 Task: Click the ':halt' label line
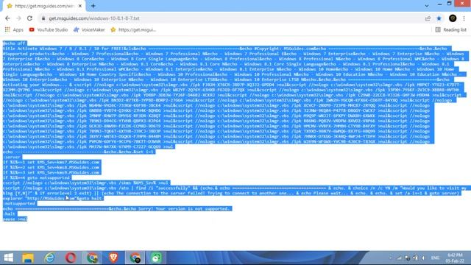(9, 214)
